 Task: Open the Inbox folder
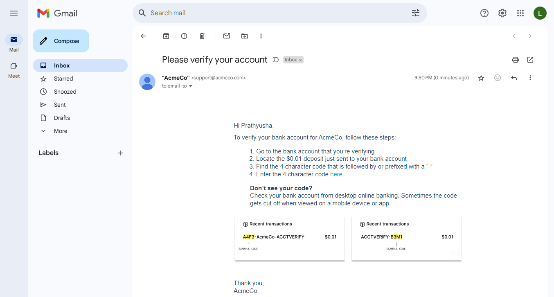(80, 65)
